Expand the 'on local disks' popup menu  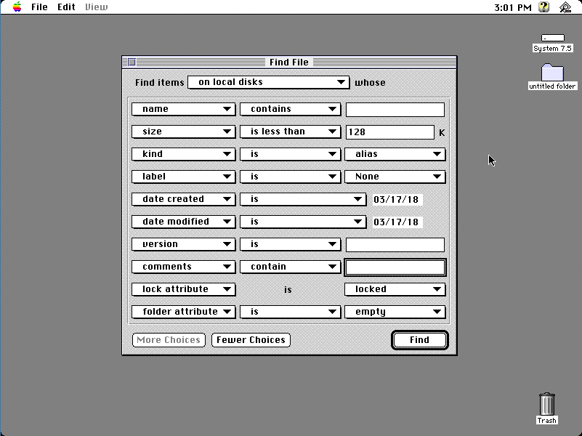[x=269, y=83]
